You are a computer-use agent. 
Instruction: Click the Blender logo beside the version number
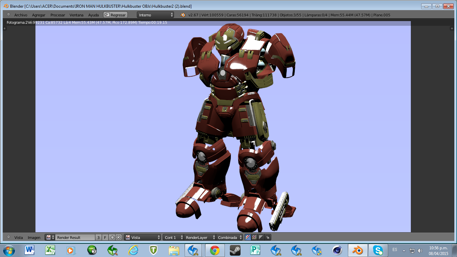183,15
